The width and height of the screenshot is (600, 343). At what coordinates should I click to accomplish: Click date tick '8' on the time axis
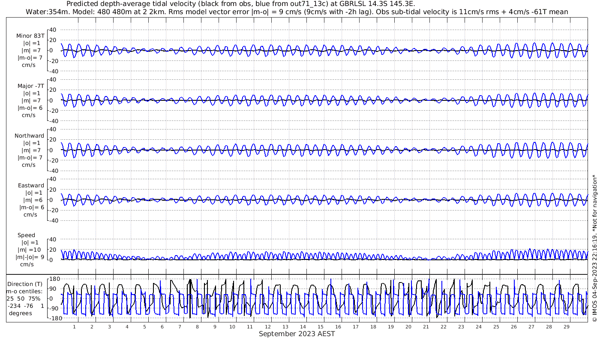point(197,327)
